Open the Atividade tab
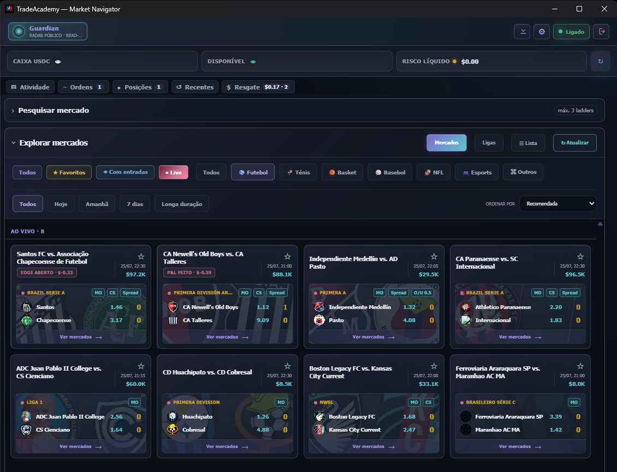This screenshot has width=617, height=472. tap(30, 87)
